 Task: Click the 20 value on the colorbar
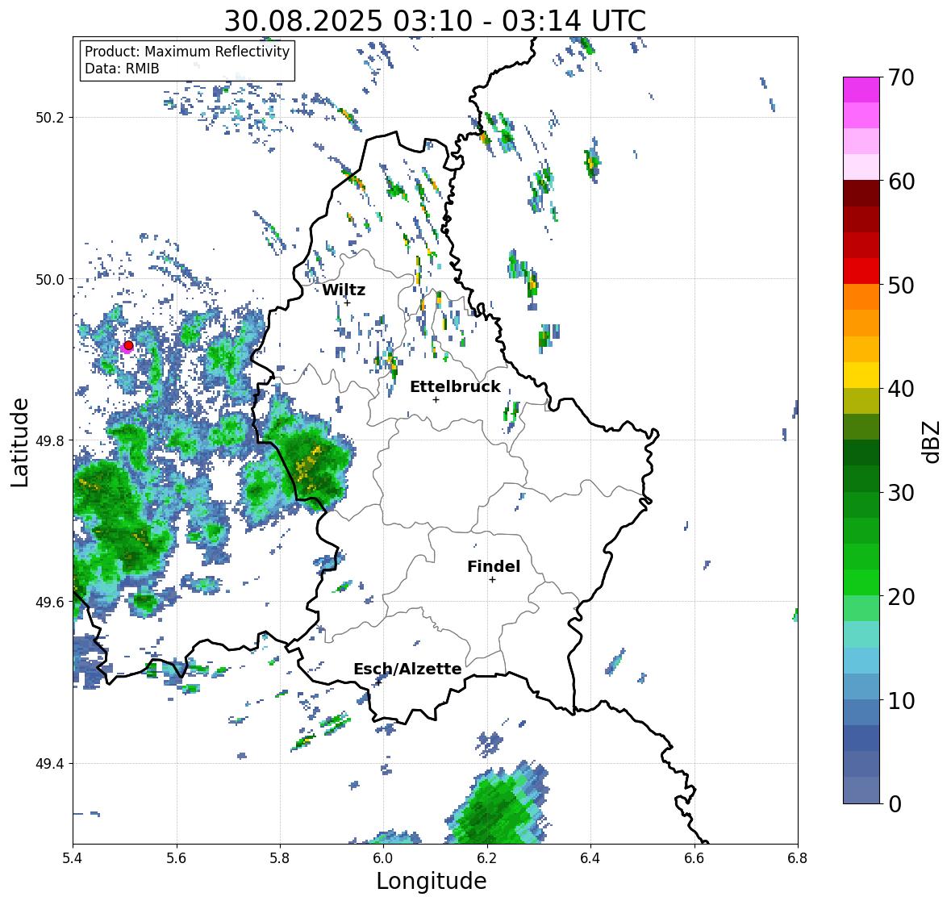(x=901, y=597)
